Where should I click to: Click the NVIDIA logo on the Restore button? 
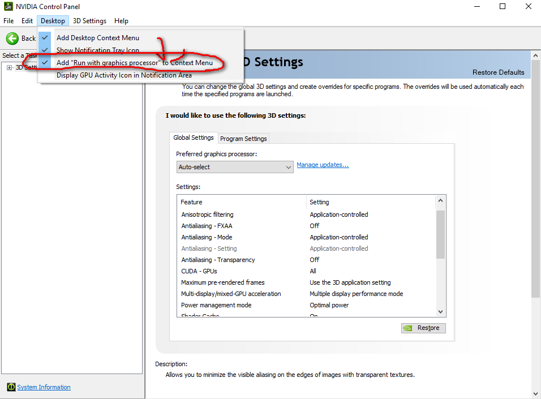point(408,328)
